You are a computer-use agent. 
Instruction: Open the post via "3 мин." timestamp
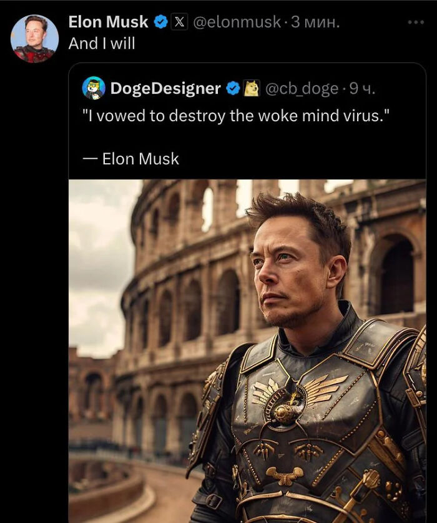tap(316, 22)
